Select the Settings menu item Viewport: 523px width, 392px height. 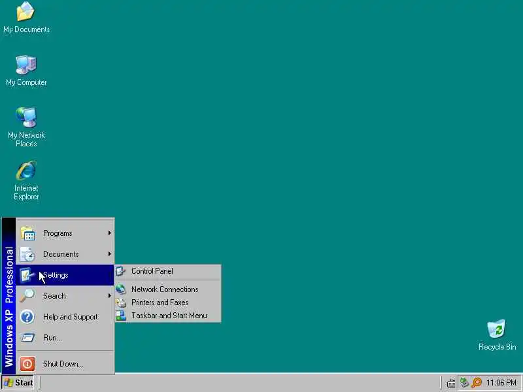click(65, 275)
